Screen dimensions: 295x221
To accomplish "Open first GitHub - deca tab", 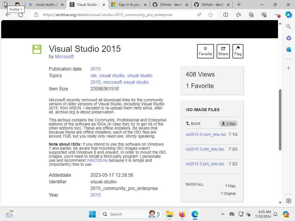I will point(171,5).
